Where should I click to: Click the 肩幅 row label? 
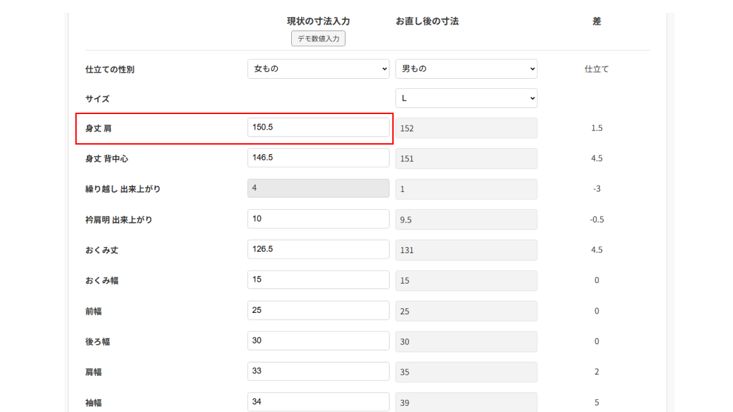click(94, 372)
